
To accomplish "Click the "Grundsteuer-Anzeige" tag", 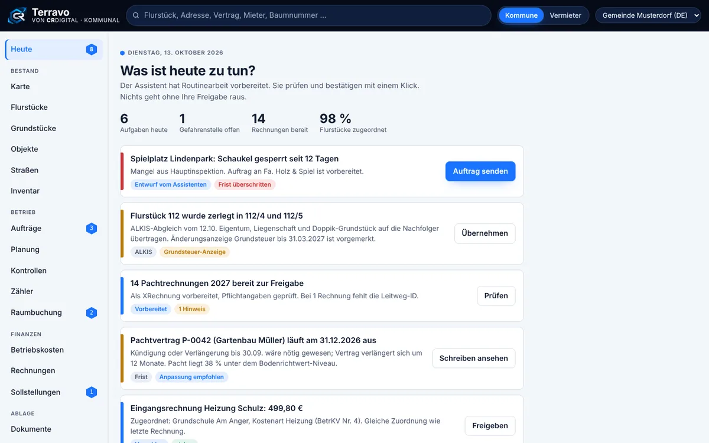I will [x=195, y=252].
